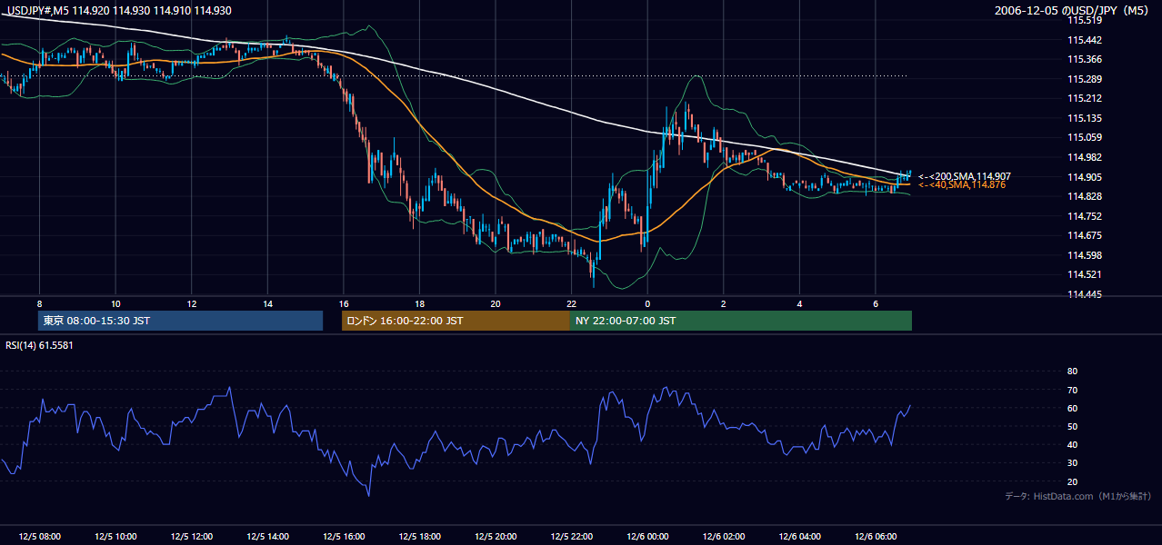Click the 12/5 16:00 time axis label

tap(344, 536)
